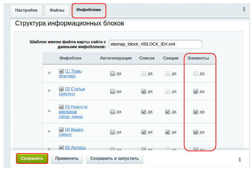This screenshot has width=252, height=171.
Task: Expand the Темы (themes) row
Action: pyautogui.click(x=50, y=73)
